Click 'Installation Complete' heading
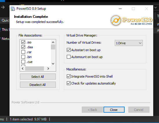Image resolution: width=159 pixels, height=123 pixels. tap(31, 17)
